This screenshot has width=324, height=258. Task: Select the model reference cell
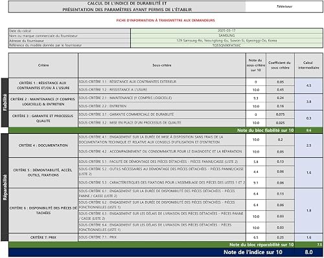pos(227,45)
